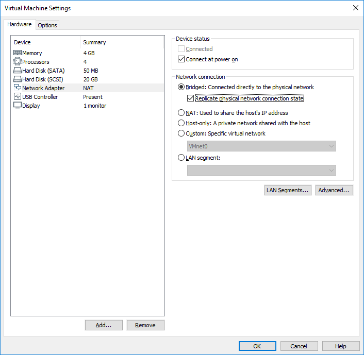This screenshot has height=355, width=364.
Task: Switch to the Hardware tab
Action: [20, 24]
